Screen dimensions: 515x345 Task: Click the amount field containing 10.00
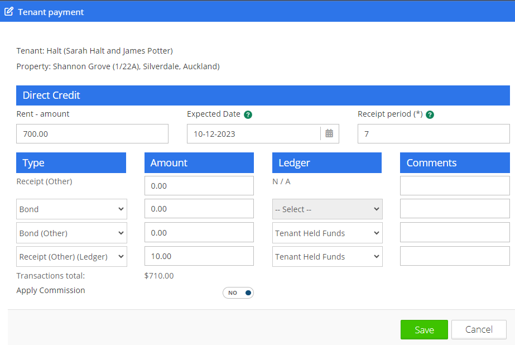[x=199, y=256]
